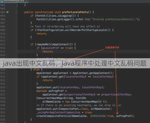
Task: Collapse the fold marker on the preferLocaleFonts line
Action: [x=17, y=12]
